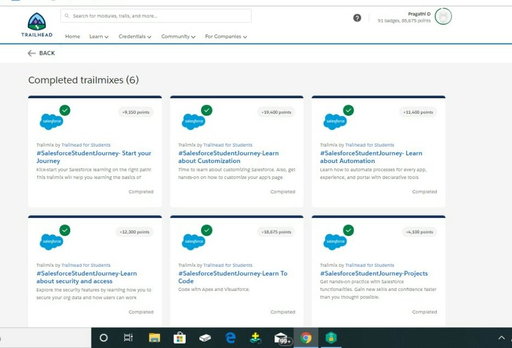The image size is (512, 348).
Task: Open Learn about Automation trailmix title
Action: click(371, 157)
